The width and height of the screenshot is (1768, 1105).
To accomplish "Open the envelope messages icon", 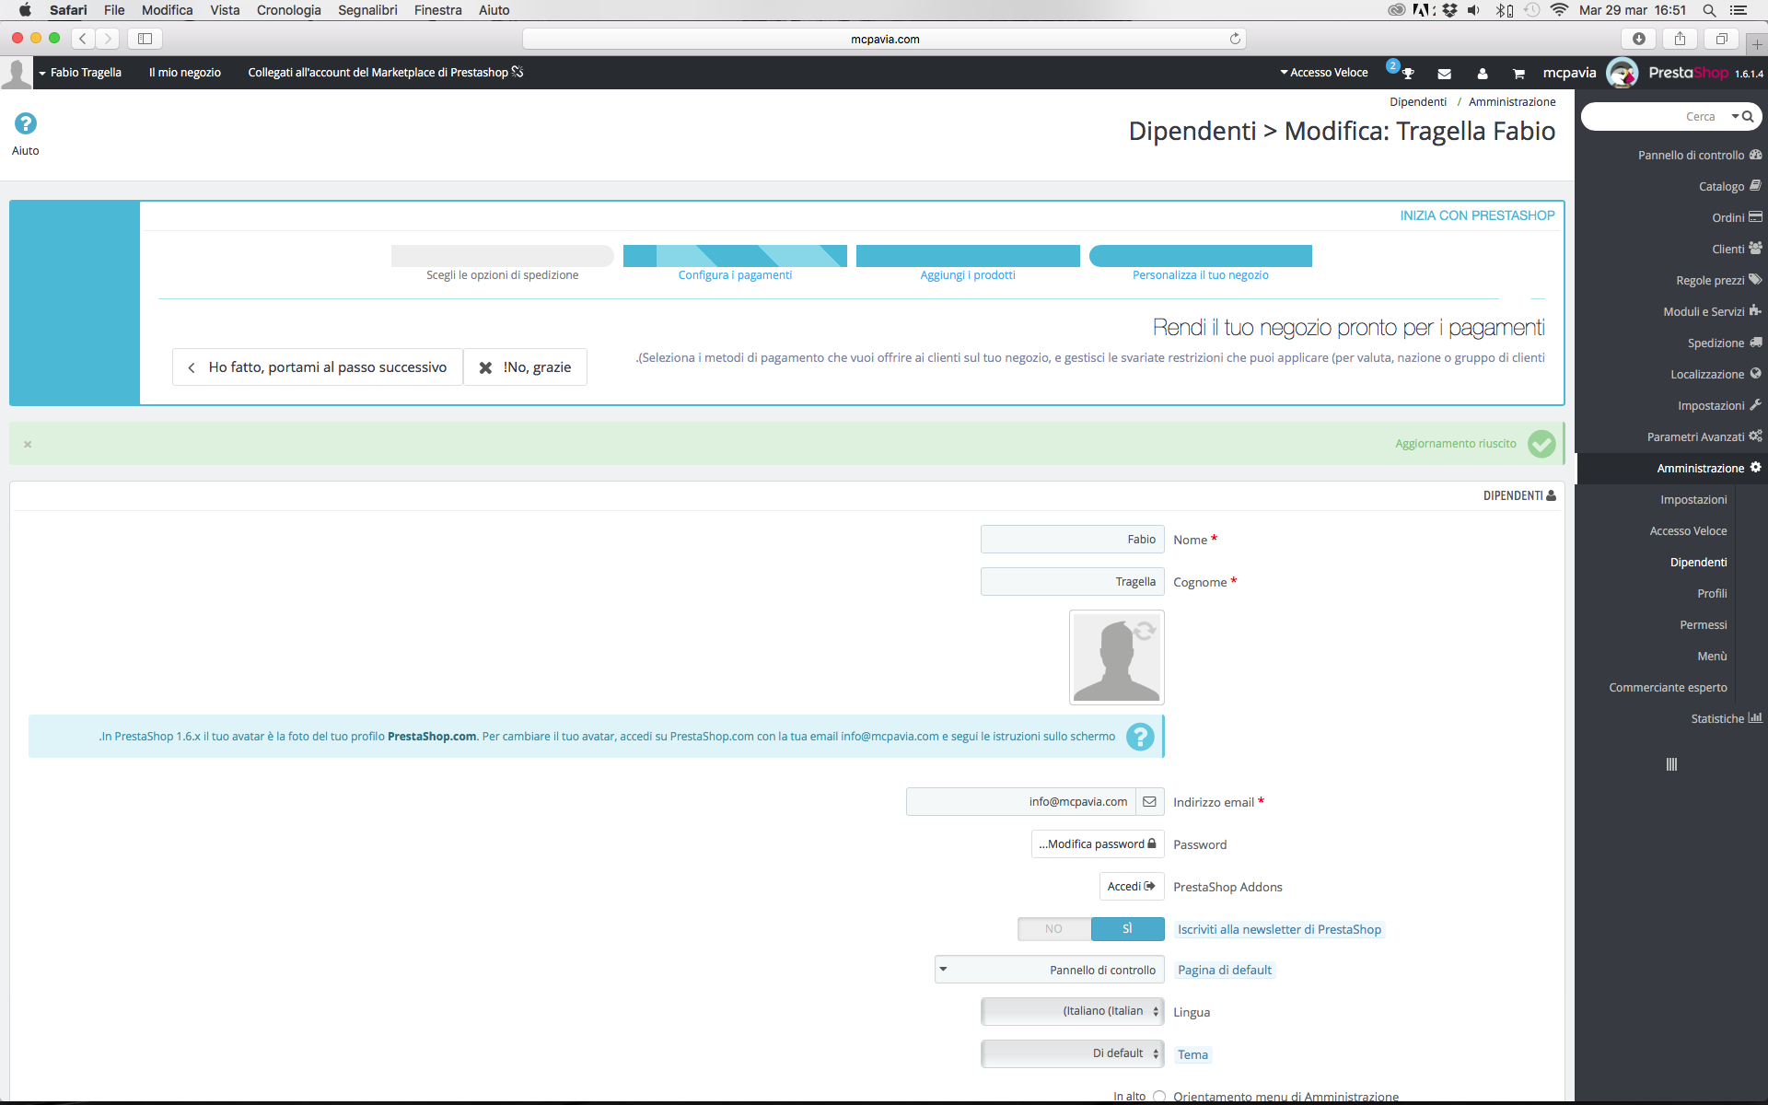I will tap(1444, 74).
